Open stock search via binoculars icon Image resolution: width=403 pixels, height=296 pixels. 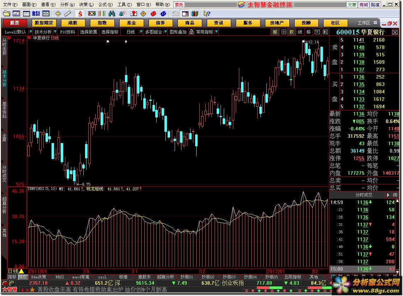pos(112,14)
